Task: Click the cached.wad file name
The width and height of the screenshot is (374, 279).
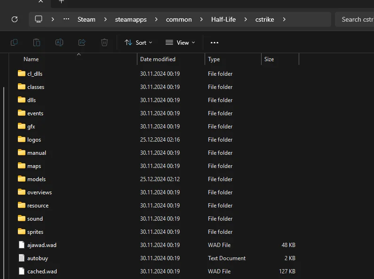Action: [42, 271]
